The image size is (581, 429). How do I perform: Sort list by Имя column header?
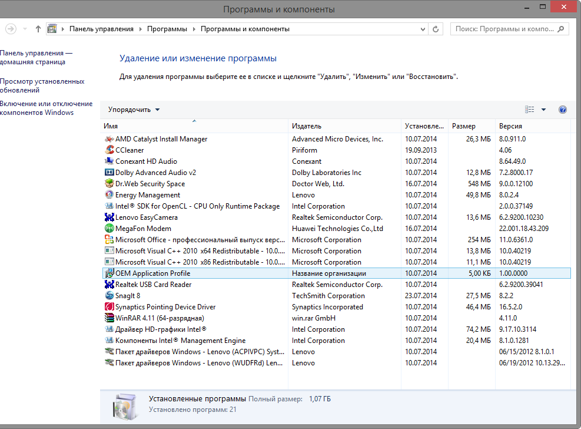[194, 126]
